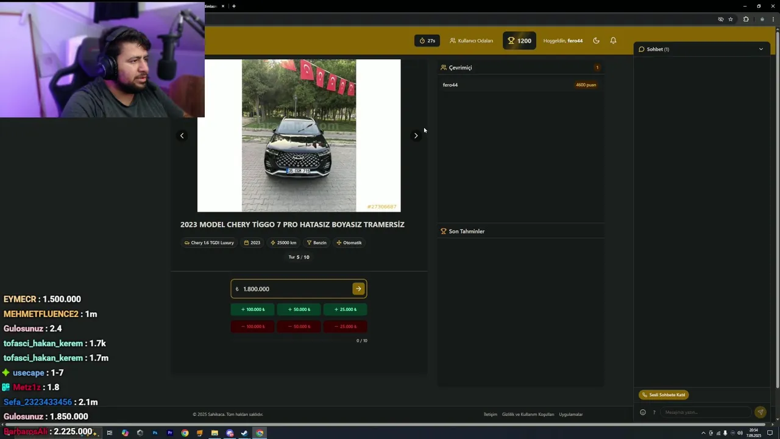Click the taskbar clock showing 20:54
780x439 pixels.
pos(754,433)
